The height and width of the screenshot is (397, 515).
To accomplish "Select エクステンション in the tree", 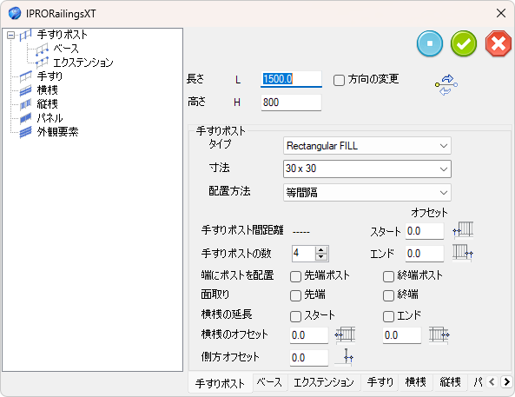I will pos(83,63).
